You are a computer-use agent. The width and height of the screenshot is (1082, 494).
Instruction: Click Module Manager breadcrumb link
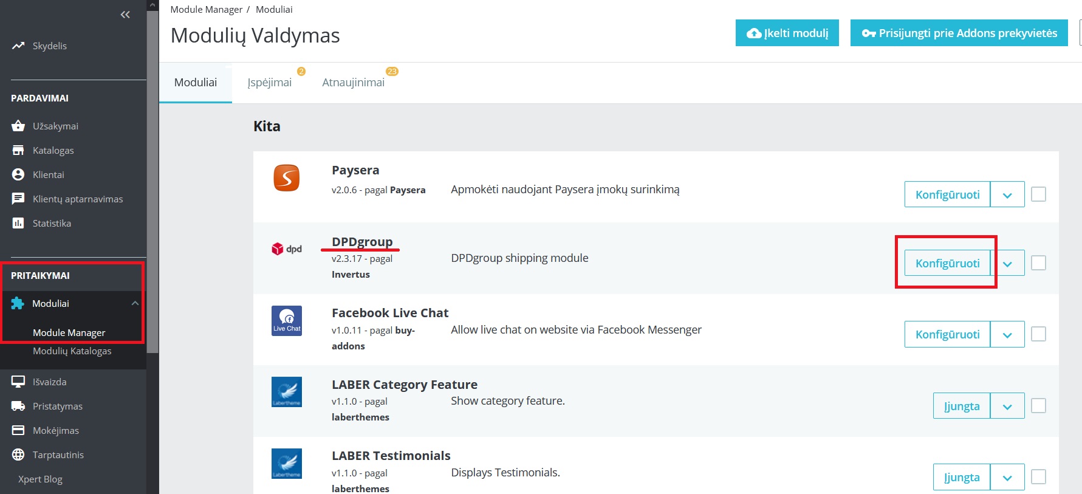coord(207,9)
